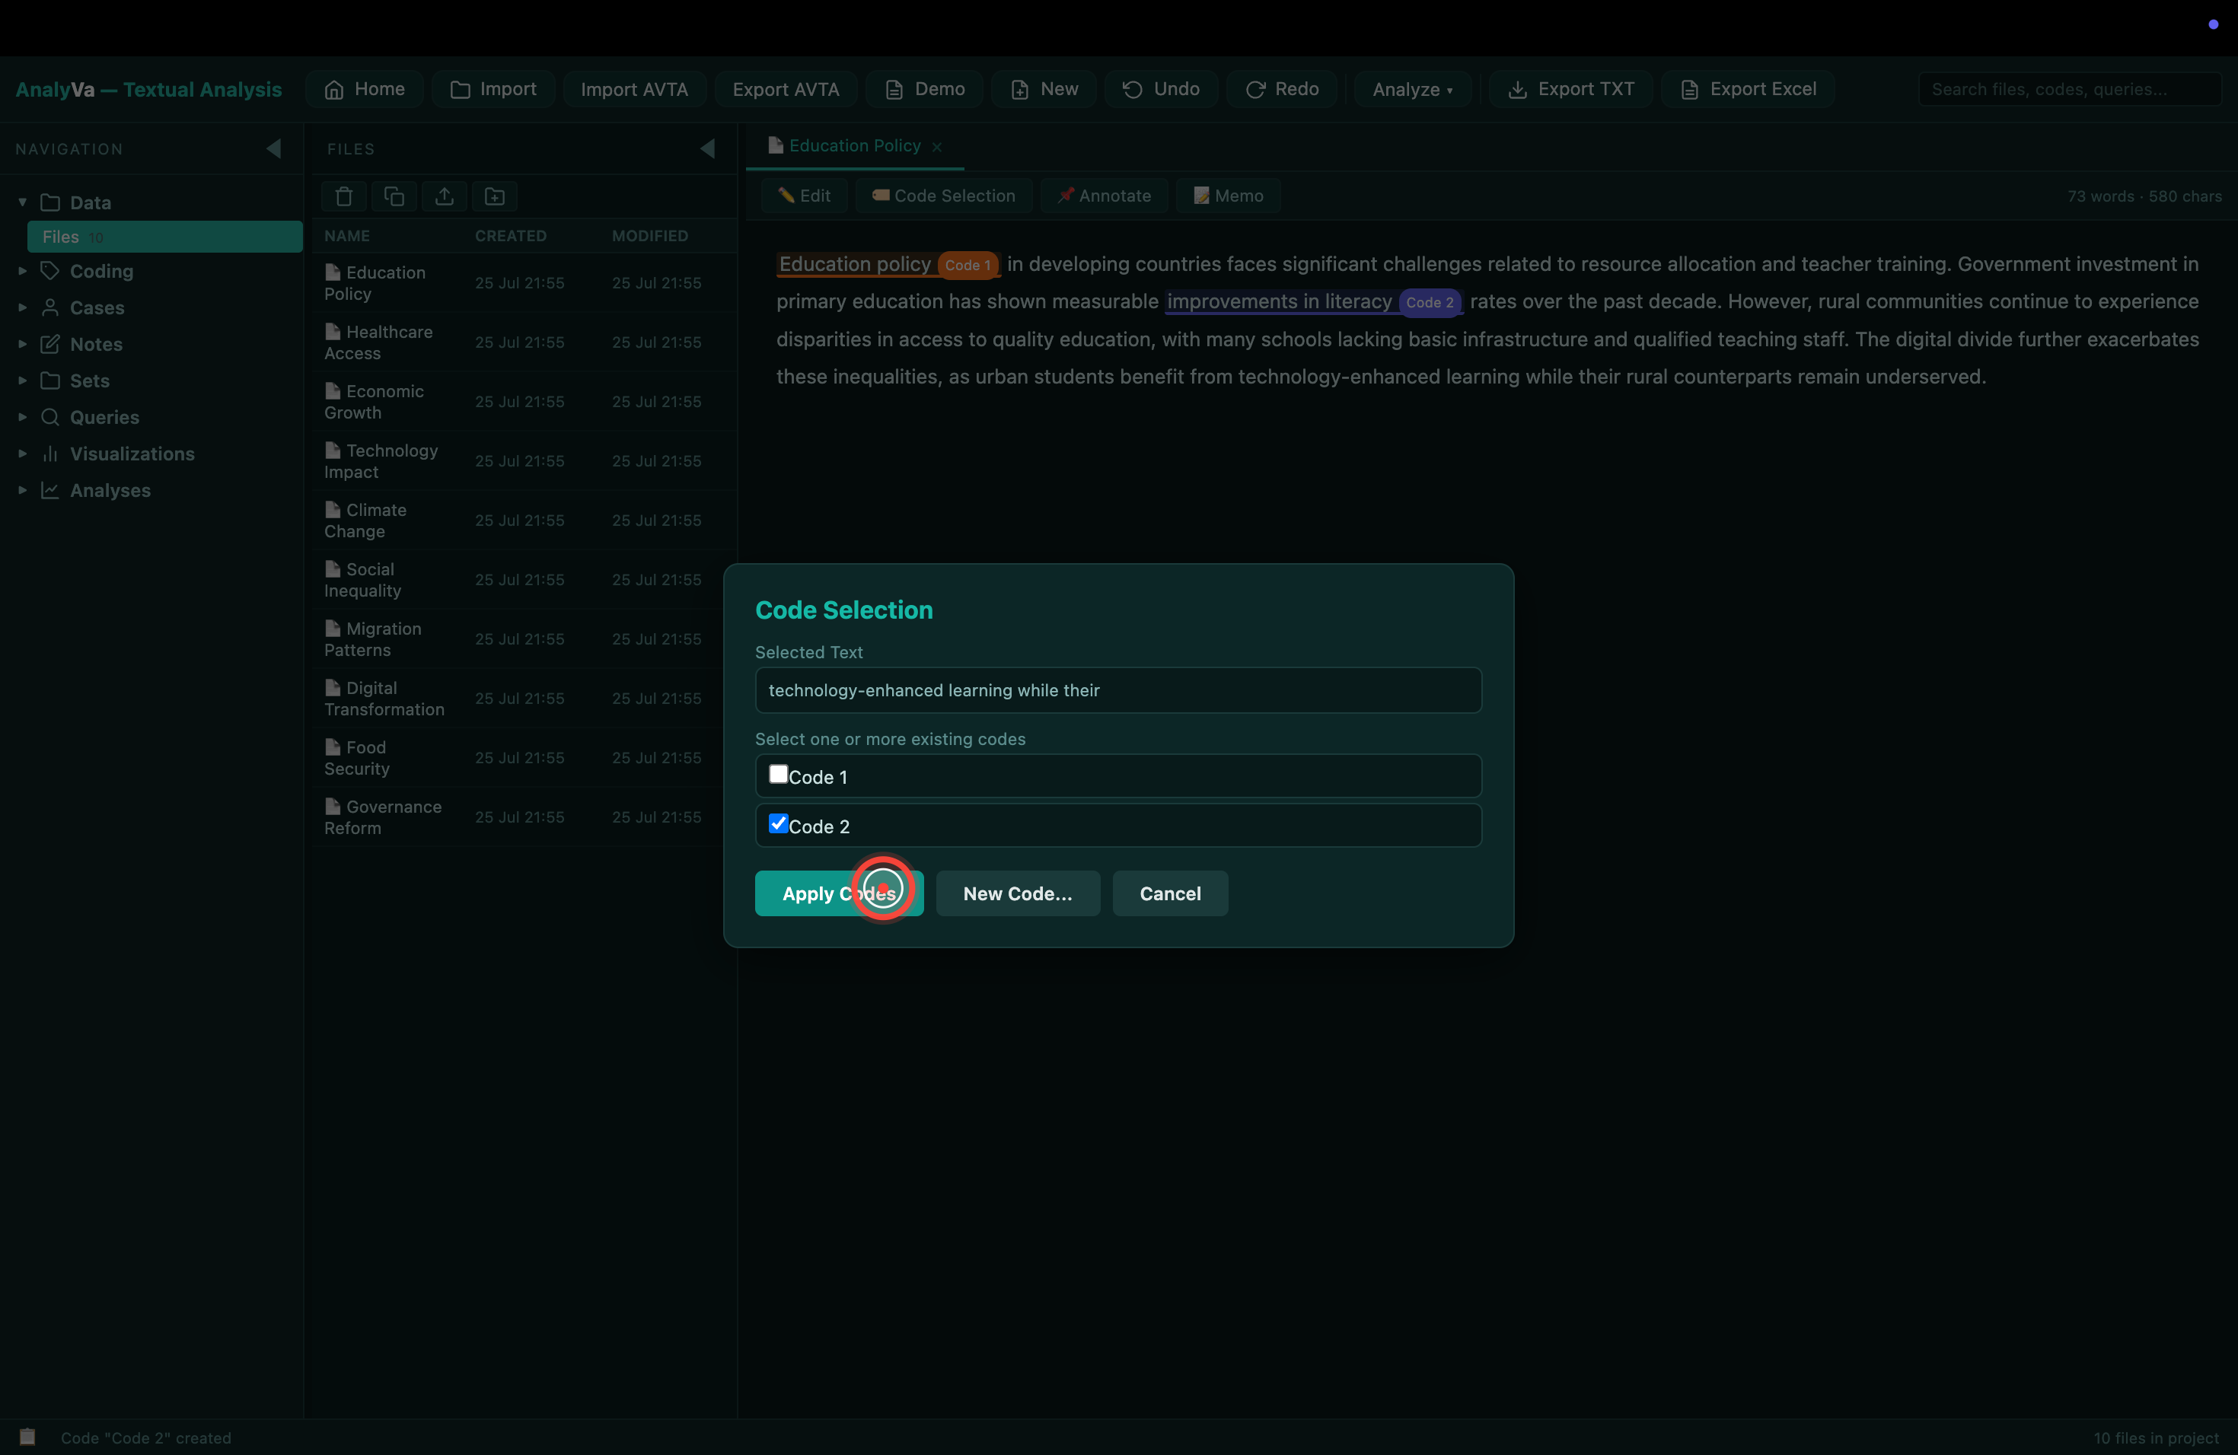The height and width of the screenshot is (1455, 2238).
Task: Click the Cases person icon in navigation
Action: click(51, 307)
